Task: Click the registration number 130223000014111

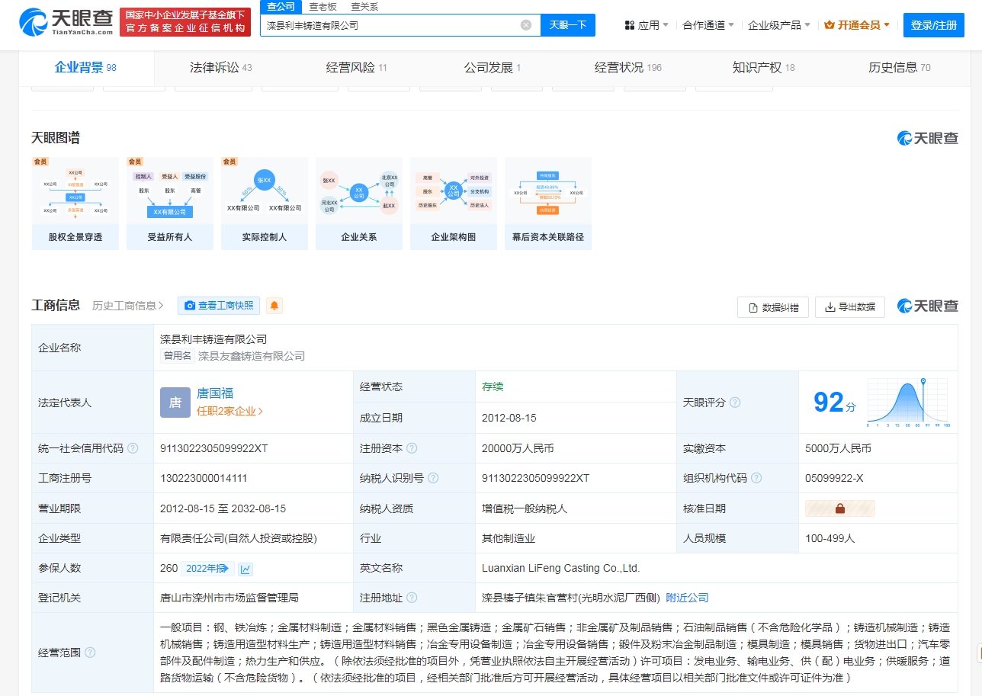Action: [x=204, y=478]
